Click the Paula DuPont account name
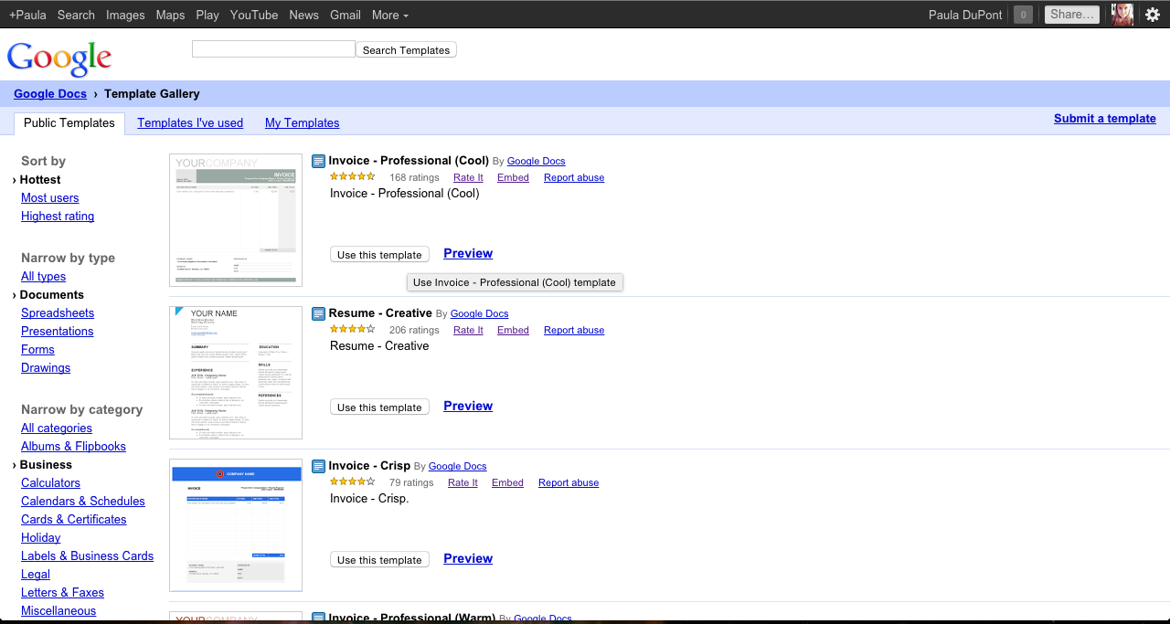This screenshot has height=624, width=1170. point(965,15)
